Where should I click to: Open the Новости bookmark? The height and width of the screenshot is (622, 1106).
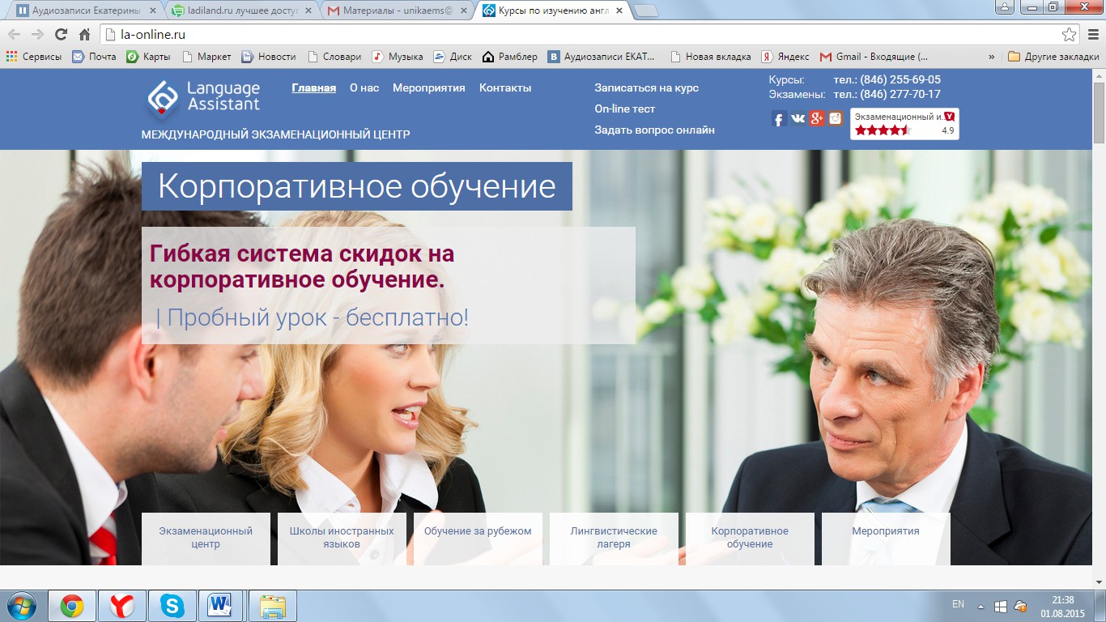point(269,57)
